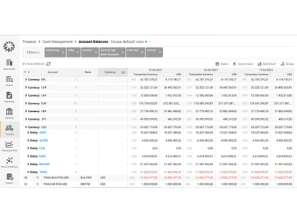Open the TNAG entity link

(x=43, y=172)
